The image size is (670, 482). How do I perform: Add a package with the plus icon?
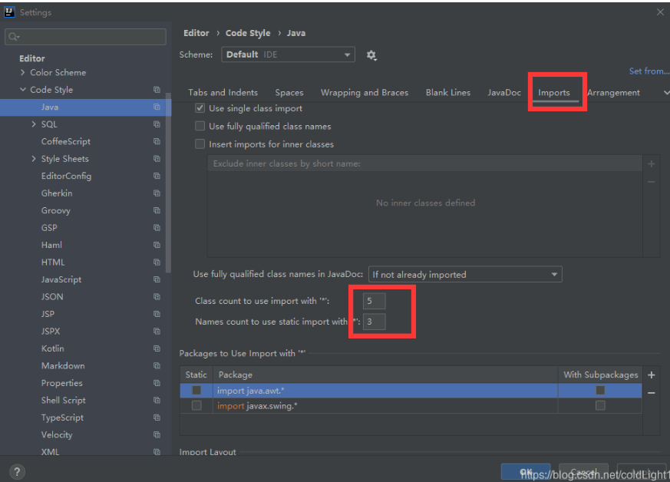click(x=652, y=375)
